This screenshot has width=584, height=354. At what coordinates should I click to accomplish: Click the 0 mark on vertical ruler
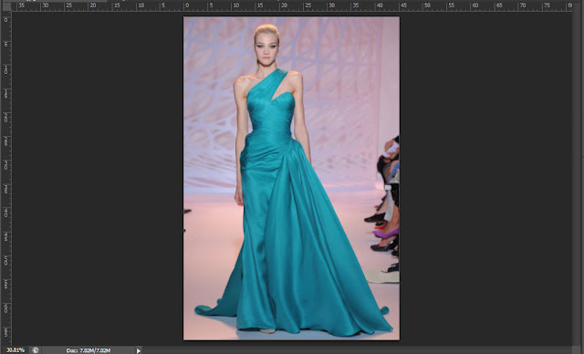tap(6, 20)
